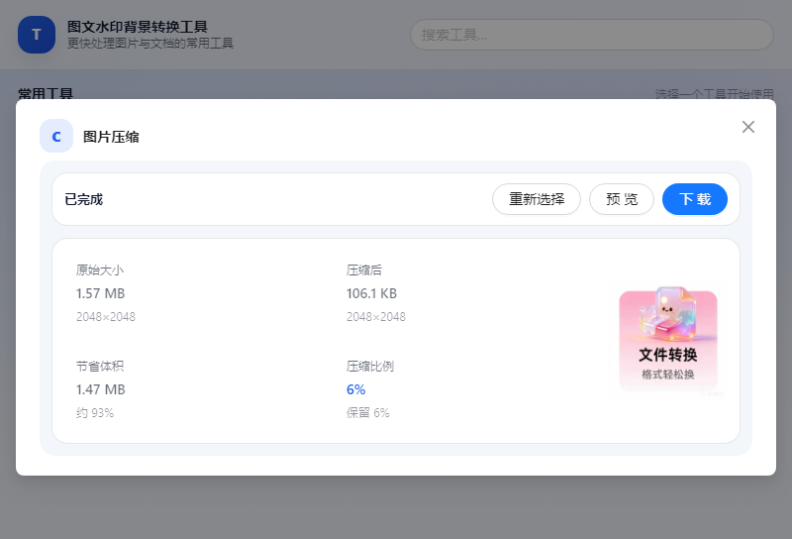
Task: Click the 106.1 KB compressed size value
Action: (371, 293)
